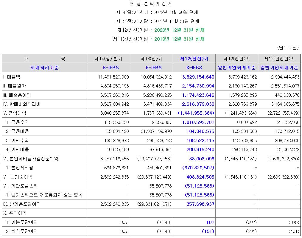Click the row label II. 매출원가
302x238 pixels.
pos(15,86)
